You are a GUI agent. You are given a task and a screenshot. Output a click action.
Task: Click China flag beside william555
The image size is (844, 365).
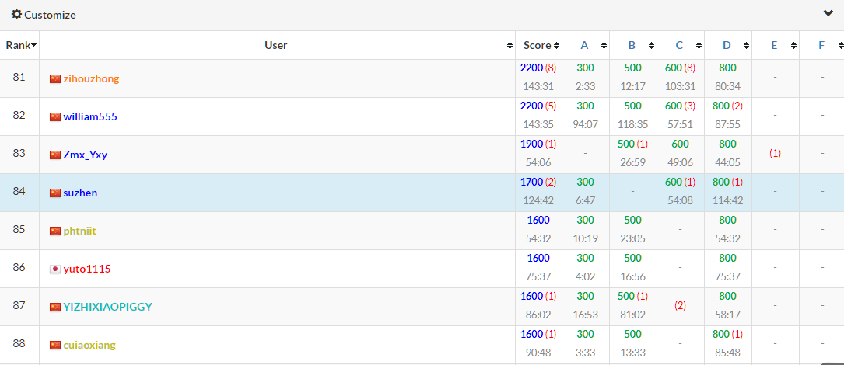click(x=55, y=117)
